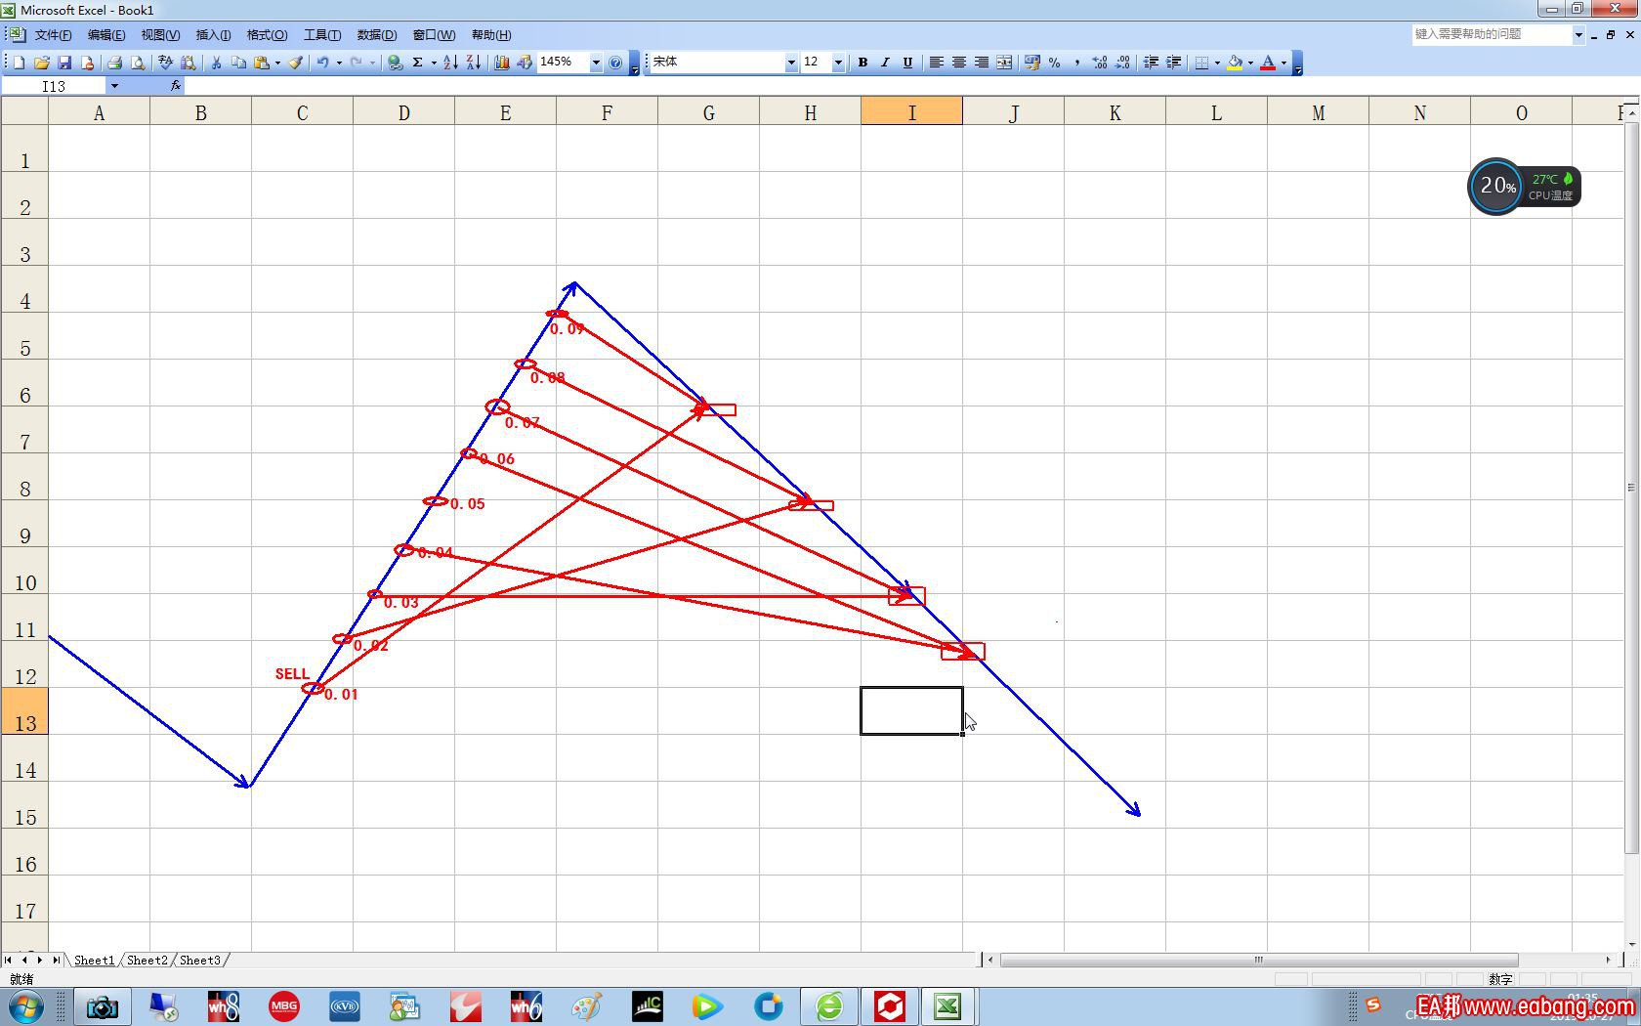
Task: Open the font size 12 dropdown
Action: [837, 63]
